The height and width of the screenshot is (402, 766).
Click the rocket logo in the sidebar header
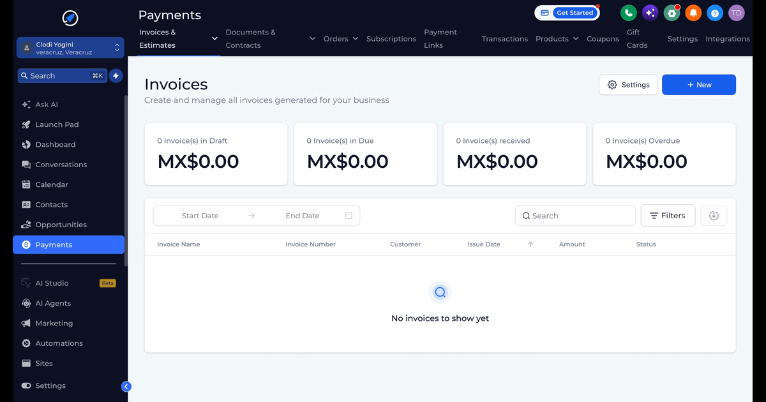(70, 19)
